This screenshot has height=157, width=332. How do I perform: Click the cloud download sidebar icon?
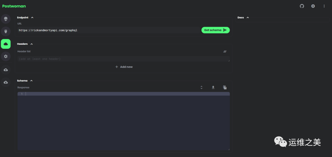click(x=6, y=82)
